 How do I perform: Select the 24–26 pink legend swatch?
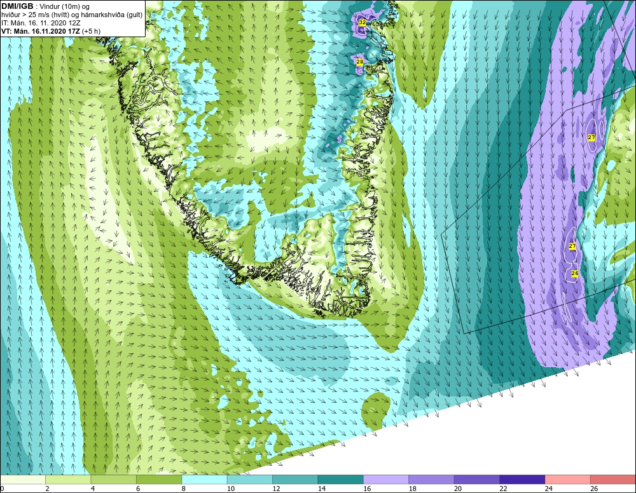[x=568, y=480]
